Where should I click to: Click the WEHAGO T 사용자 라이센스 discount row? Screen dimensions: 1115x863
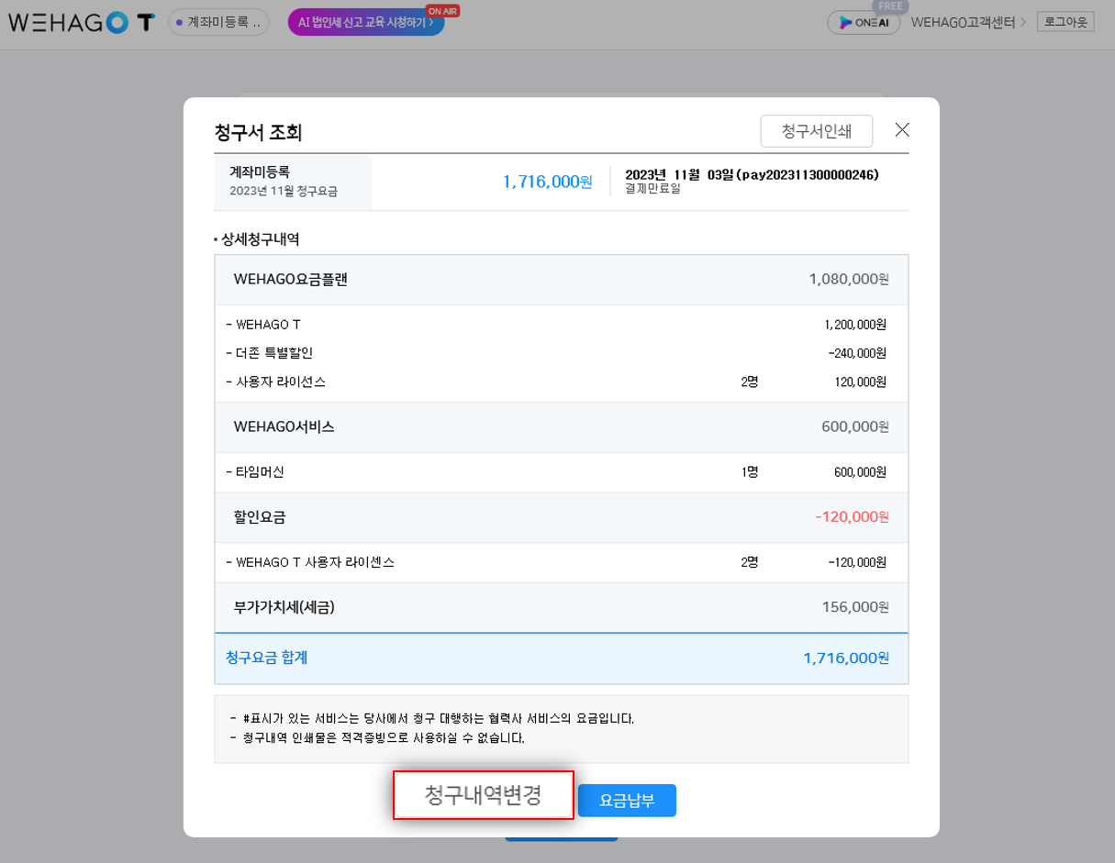(x=562, y=562)
